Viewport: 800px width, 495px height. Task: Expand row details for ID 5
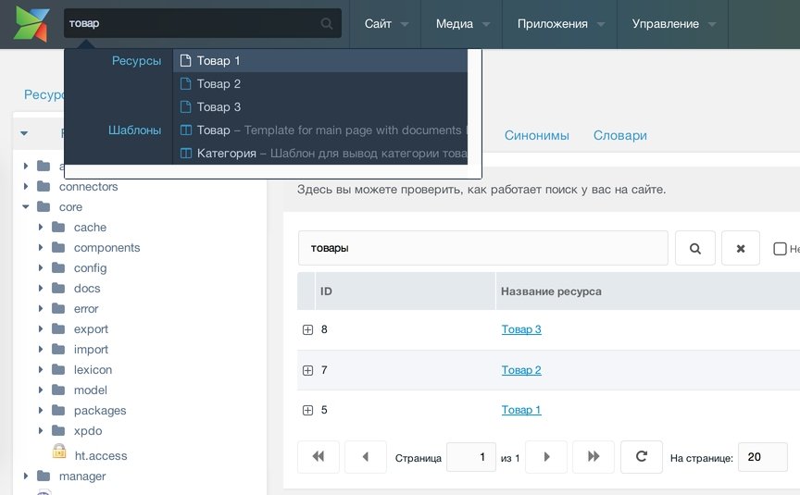click(307, 411)
